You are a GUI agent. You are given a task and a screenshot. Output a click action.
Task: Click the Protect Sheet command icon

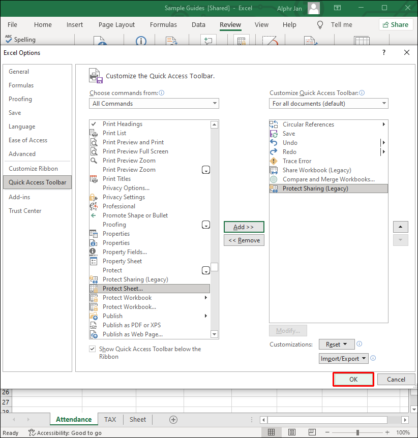tap(94, 289)
